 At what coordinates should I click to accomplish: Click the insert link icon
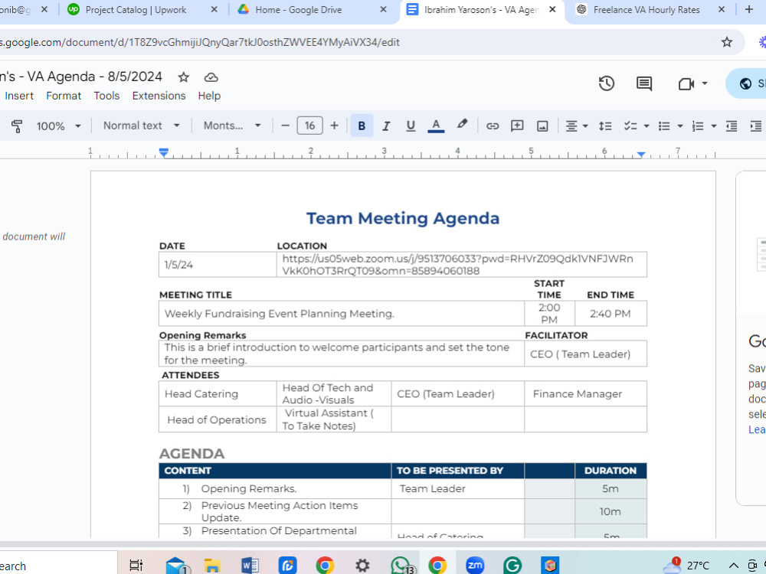(493, 126)
